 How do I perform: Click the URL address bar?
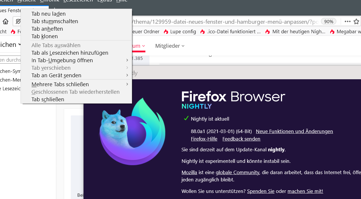tap(225, 21)
